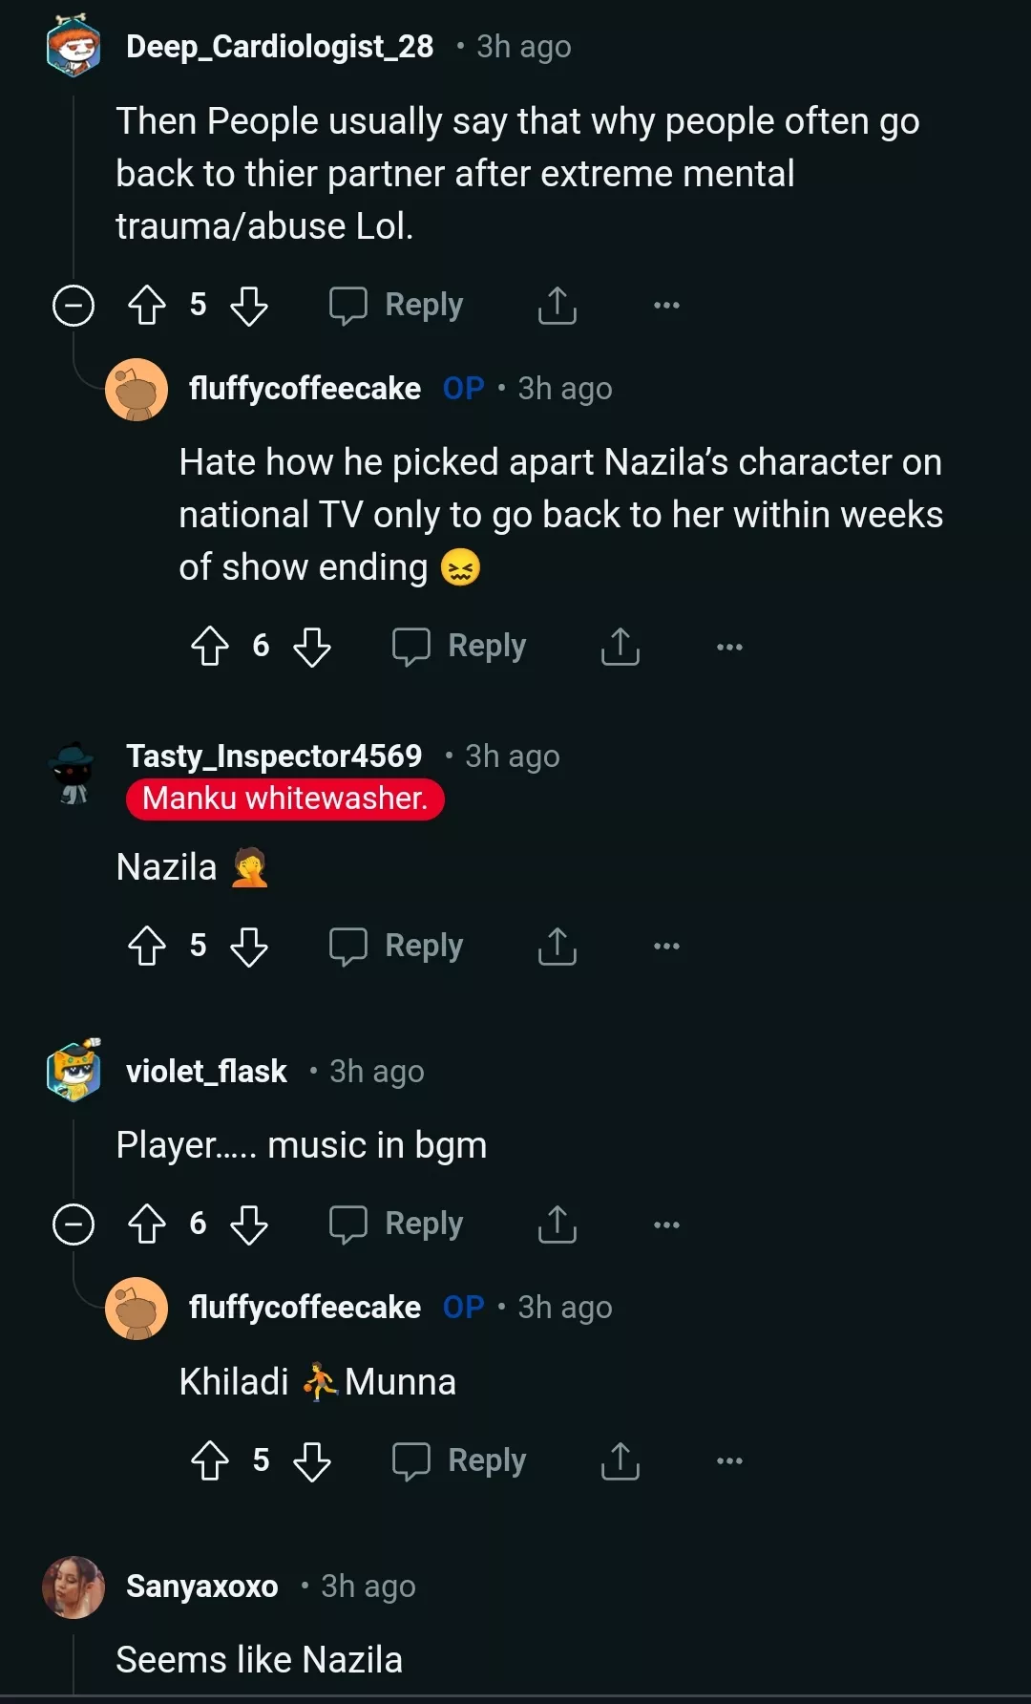The width and height of the screenshot is (1031, 1704).
Task: Downvote the Khiladi Munna reply
Action: click(x=310, y=1459)
